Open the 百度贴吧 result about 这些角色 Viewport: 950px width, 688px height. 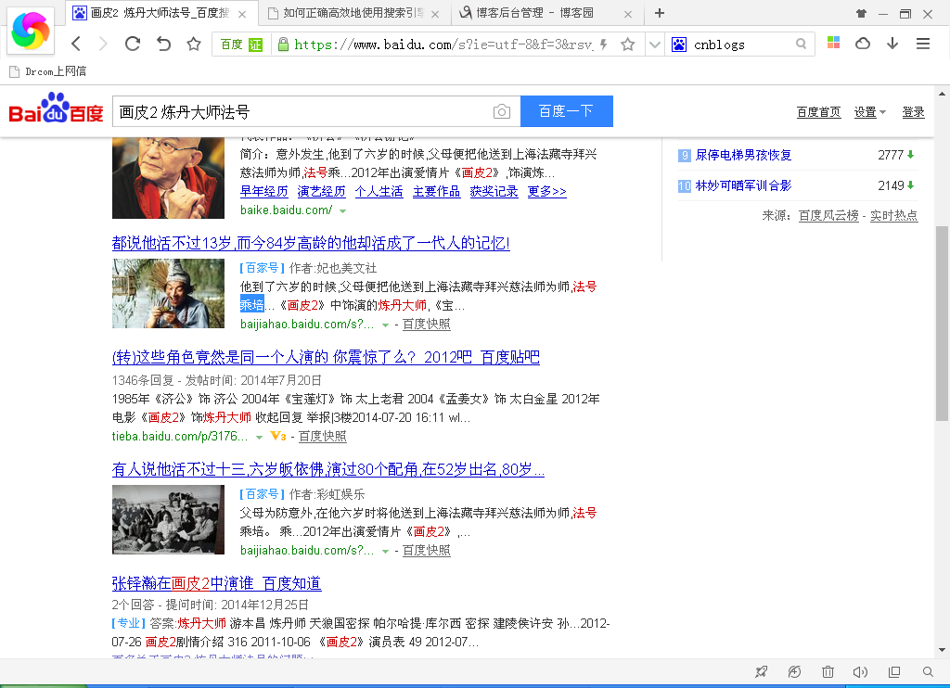326,357
